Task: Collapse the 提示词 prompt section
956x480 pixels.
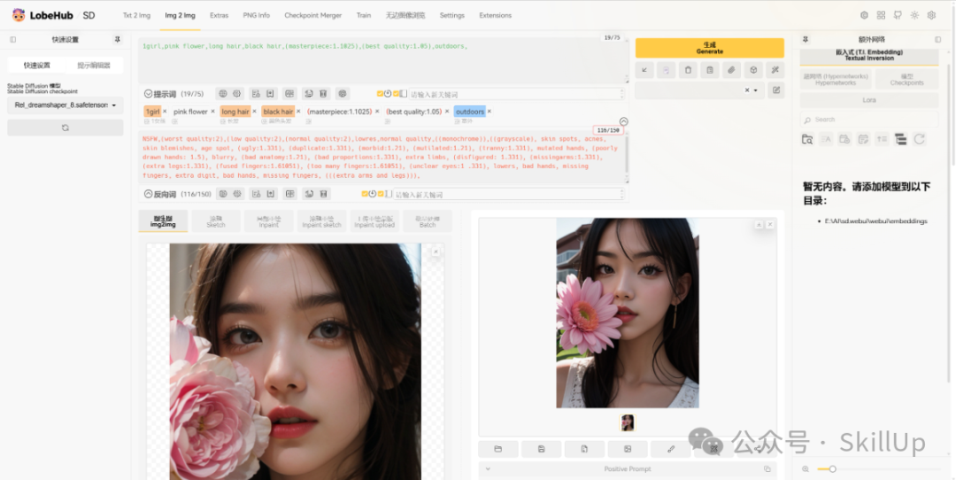Action: [148, 94]
